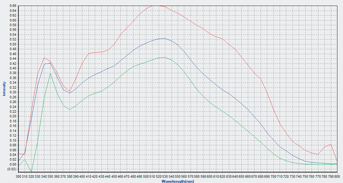Screen dimensions: 343x183
Task: Click the red curve's early peak at 340 nm
Action: coord(44,58)
